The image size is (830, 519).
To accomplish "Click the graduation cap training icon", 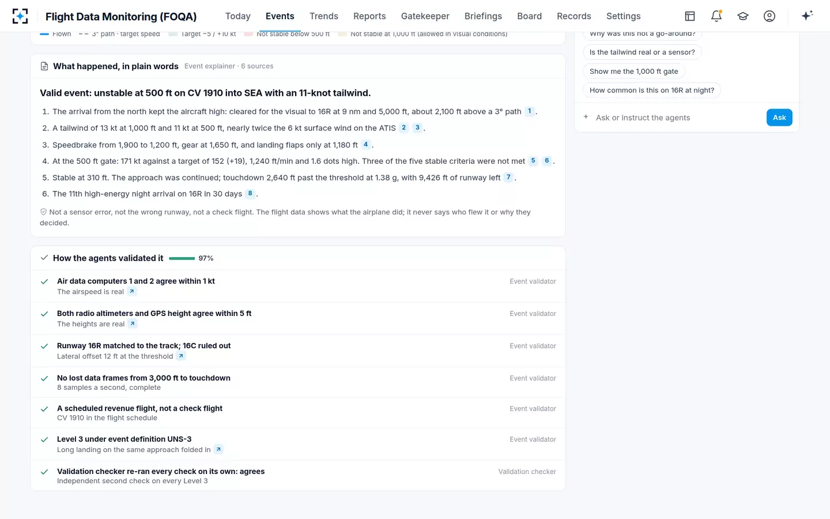I will 743,16.
